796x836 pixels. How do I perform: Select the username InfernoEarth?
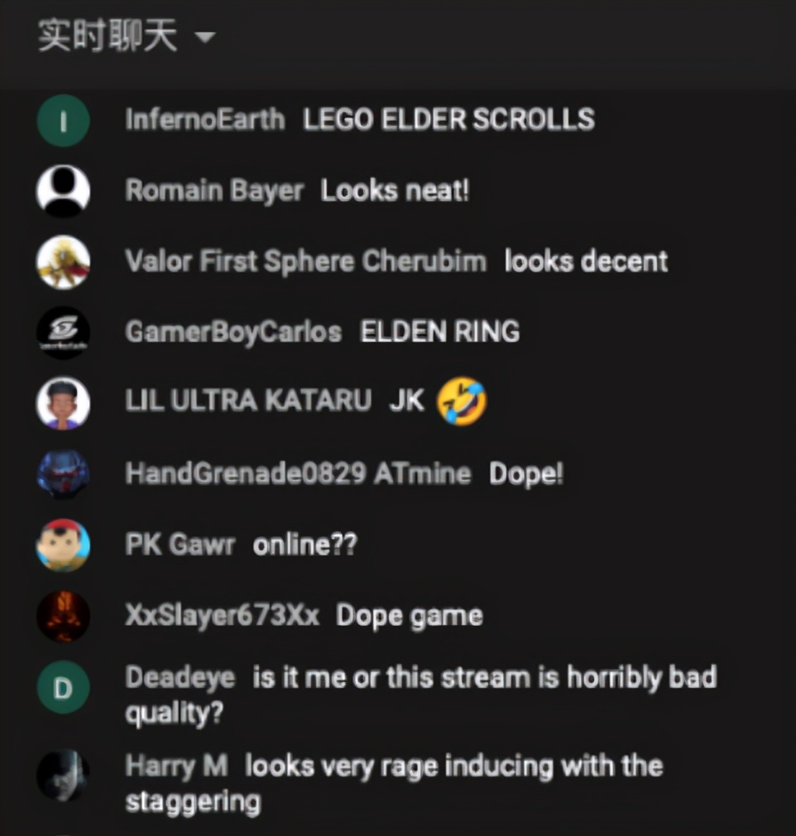pos(204,119)
